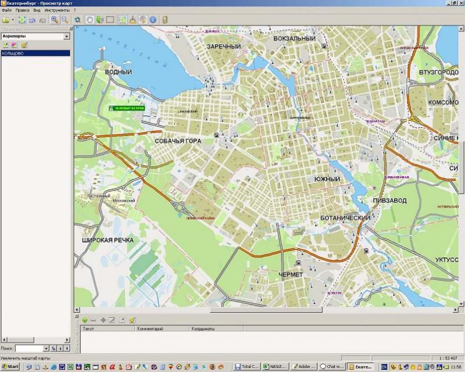Switch to Total Commander in the taskbar

(x=246, y=367)
